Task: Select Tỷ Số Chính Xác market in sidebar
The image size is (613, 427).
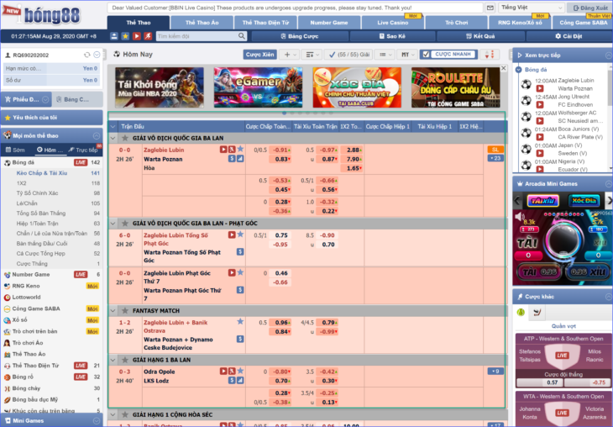Action: 37,193
